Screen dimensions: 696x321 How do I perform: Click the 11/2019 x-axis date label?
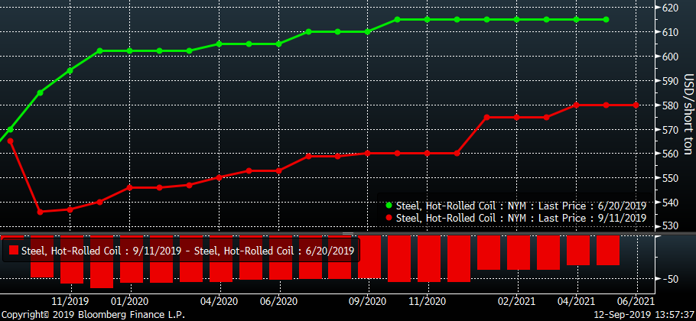tap(70, 300)
